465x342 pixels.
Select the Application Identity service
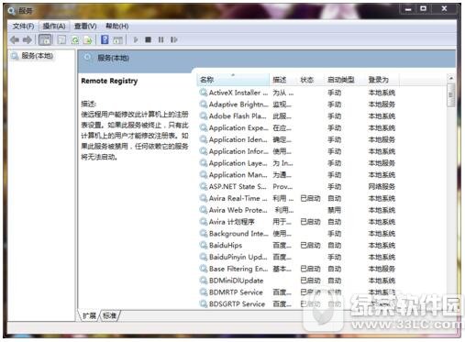pyautogui.click(x=297, y=139)
